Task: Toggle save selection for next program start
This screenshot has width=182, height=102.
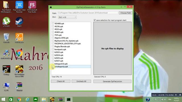Action: [x=94, y=20]
